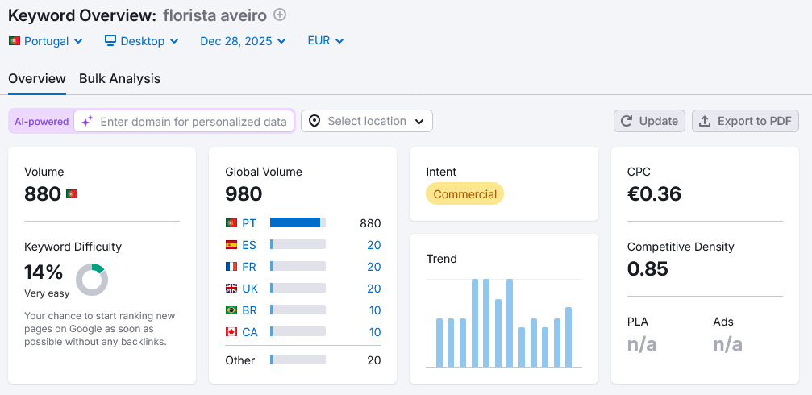Image resolution: width=812 pixels, height=395 pixels.
Task: Switch to the Bulk Analysis tab
Action: 119,78
